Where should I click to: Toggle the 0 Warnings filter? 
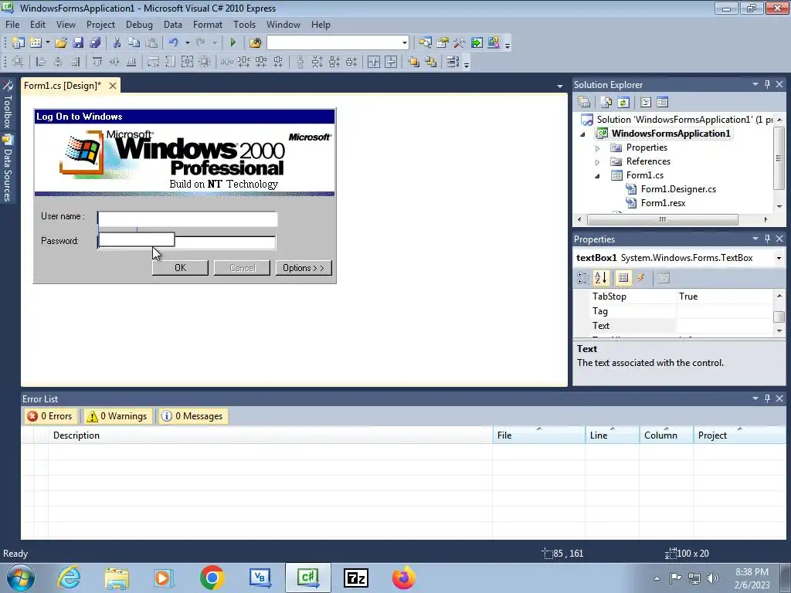[118, 416]
